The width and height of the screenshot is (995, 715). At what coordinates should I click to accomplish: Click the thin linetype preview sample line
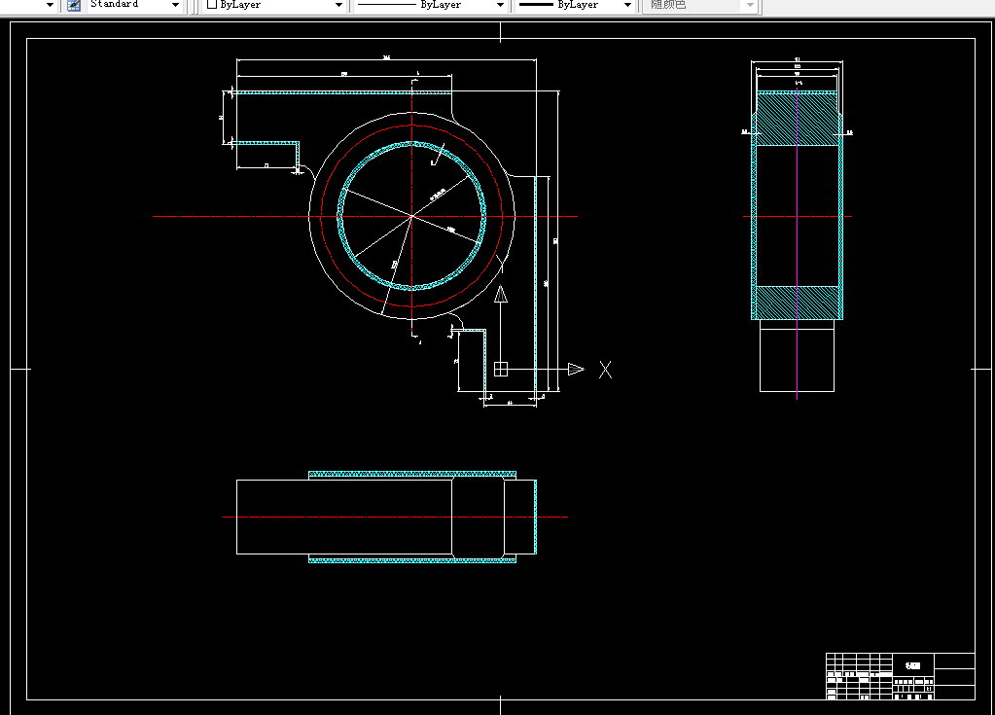(x=386, y=5)
